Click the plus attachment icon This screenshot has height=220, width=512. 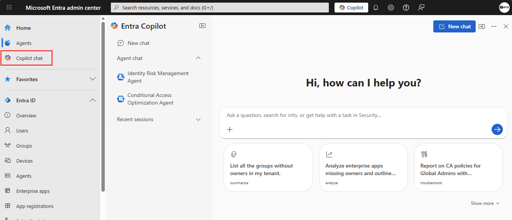[x=230, y=129]
